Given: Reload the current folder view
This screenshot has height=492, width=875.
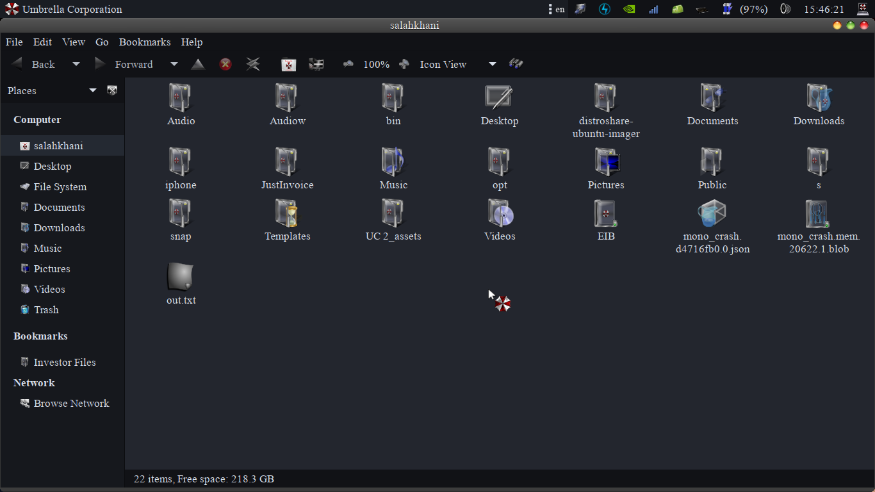Looking at the screenshot, I should (253, 64).
